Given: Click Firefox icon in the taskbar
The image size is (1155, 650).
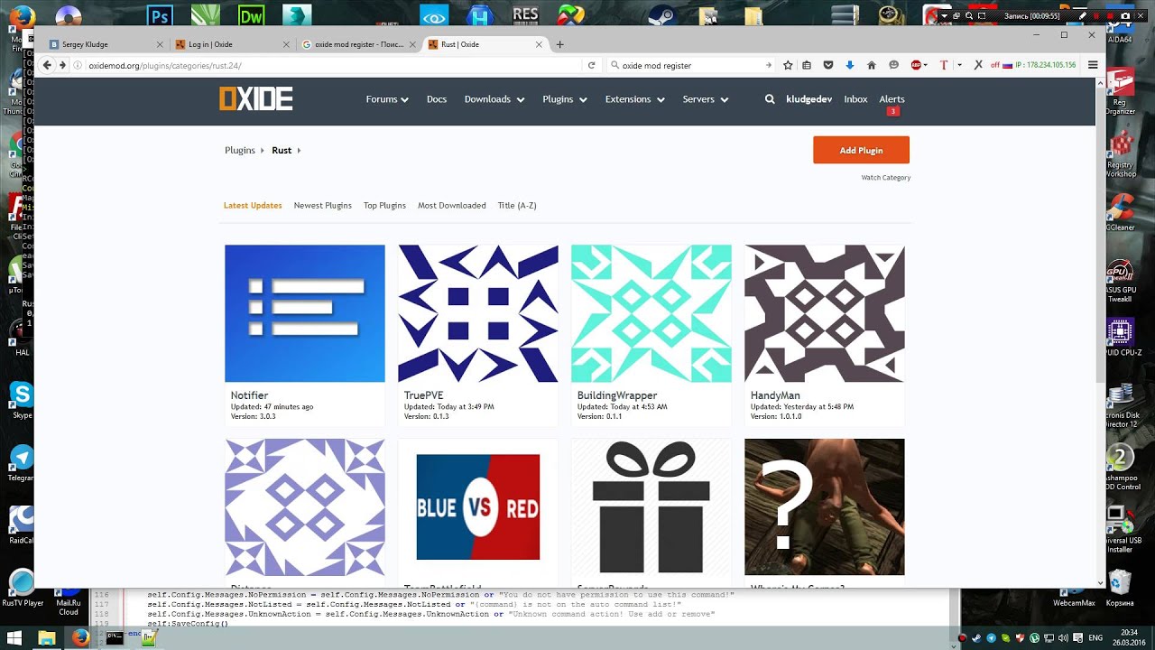Looking at the screenshot, I should [81, 638].
